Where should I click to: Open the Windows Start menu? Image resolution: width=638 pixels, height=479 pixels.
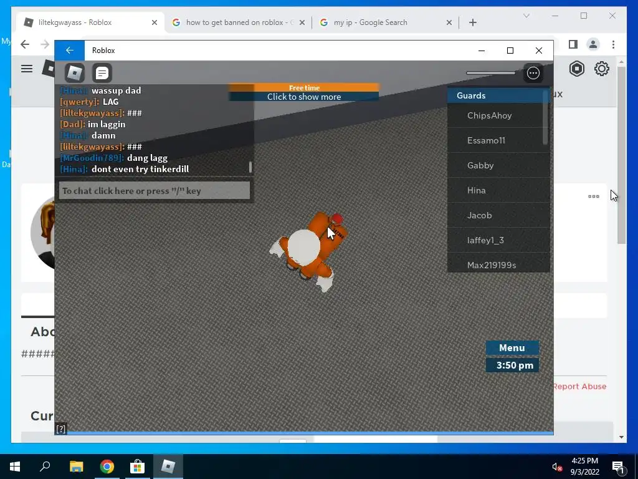15,467
